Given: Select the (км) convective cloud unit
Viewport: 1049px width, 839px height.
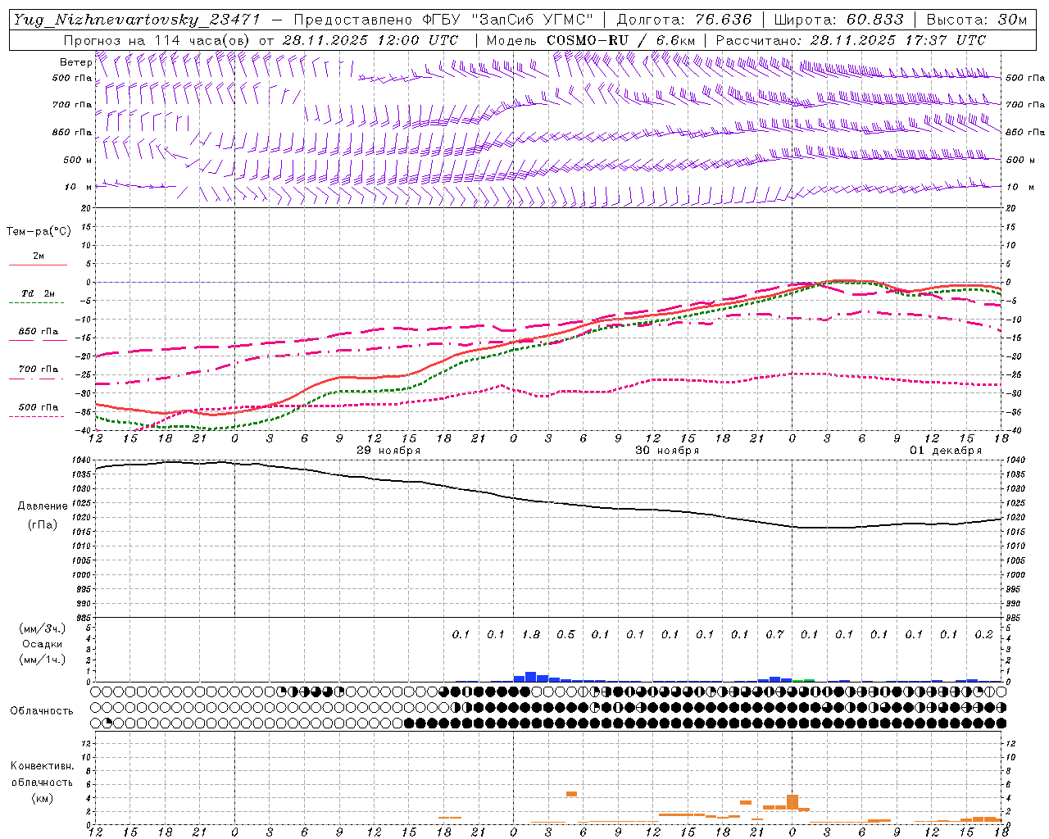Looking at the screenshot, I should point(43,798).
